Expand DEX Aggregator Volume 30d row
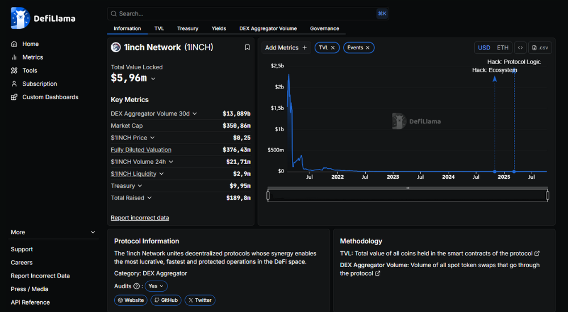 (x=195, y=113)
